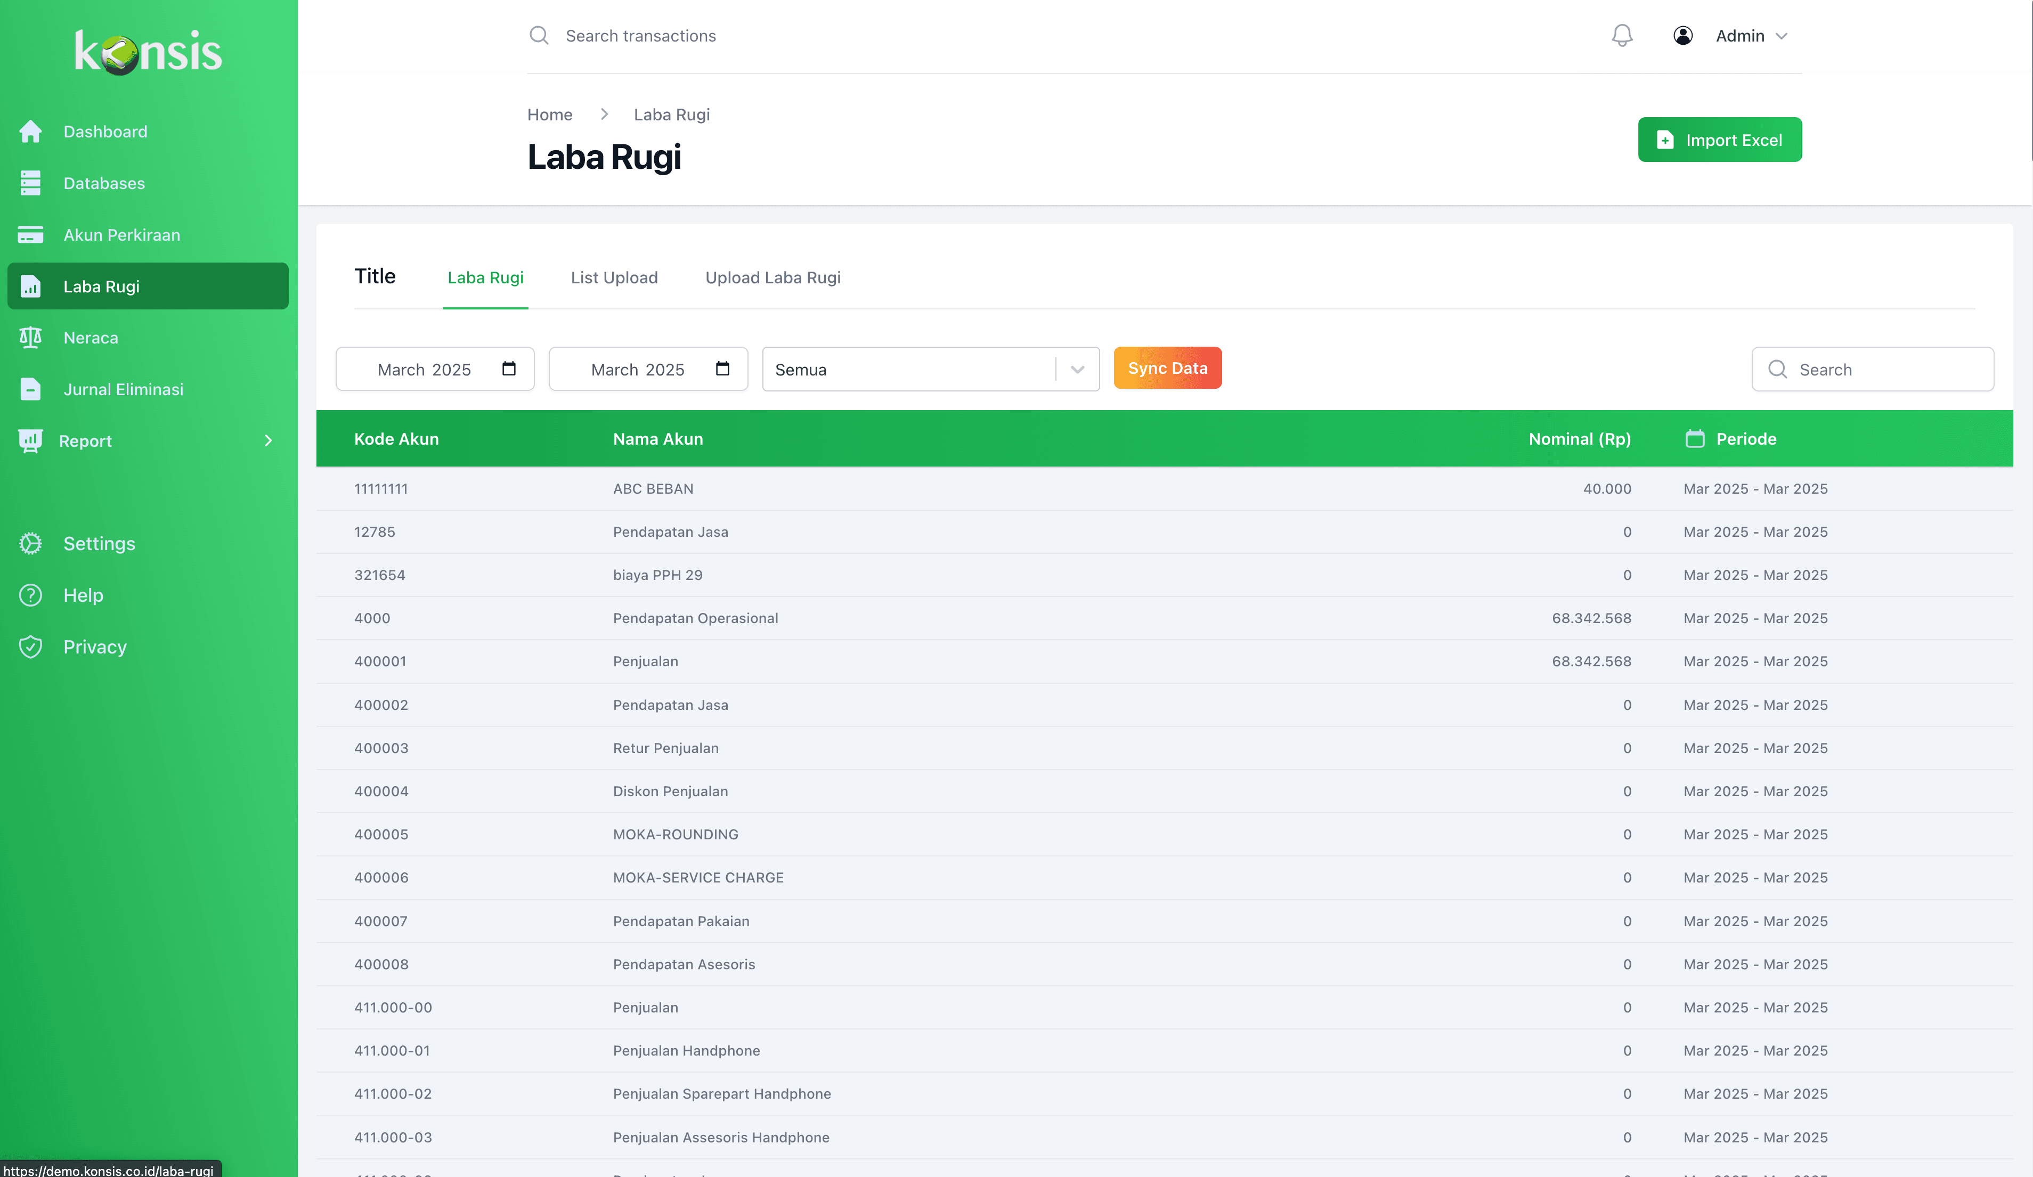2033x1177 pixels.
Task: Open Neraca via the scales icon
Action: tap(31, 337)
